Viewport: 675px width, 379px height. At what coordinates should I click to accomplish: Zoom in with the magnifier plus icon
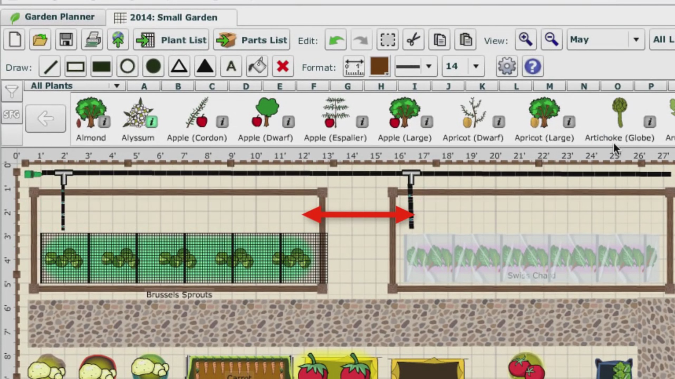[526, 40]
